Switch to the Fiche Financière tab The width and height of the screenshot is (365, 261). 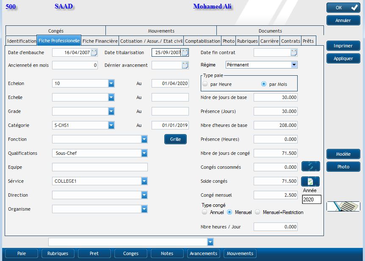tap(100, 41)
